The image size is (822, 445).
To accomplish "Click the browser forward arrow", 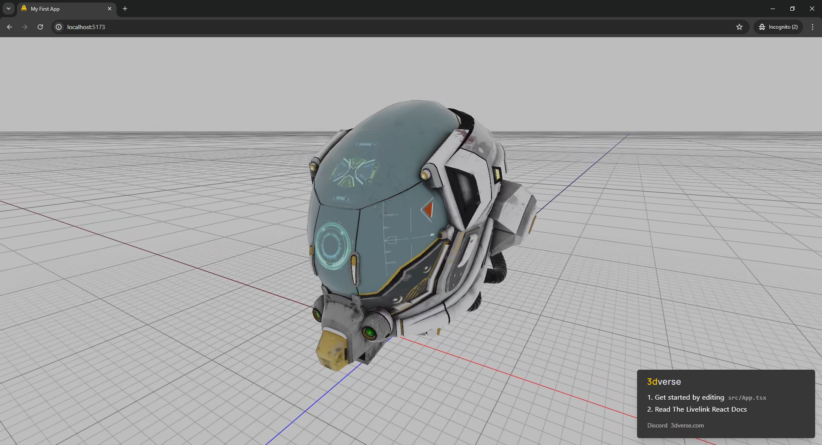I will (25, 27).
